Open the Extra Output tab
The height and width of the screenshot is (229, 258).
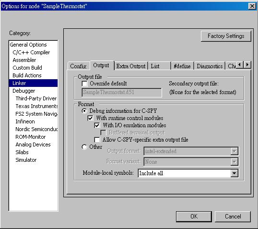pos(131,66)
